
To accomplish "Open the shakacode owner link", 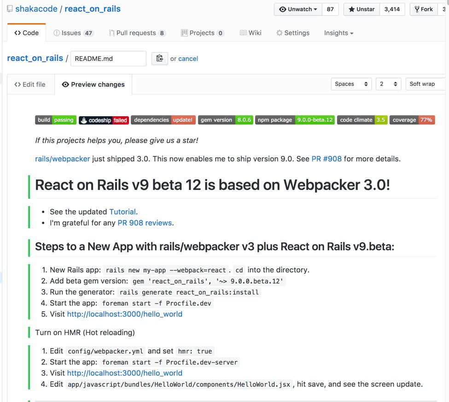I will (x=36, y=9).
